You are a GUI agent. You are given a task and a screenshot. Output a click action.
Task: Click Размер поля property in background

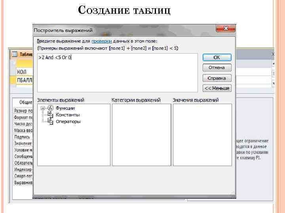[x=23, y=111]
